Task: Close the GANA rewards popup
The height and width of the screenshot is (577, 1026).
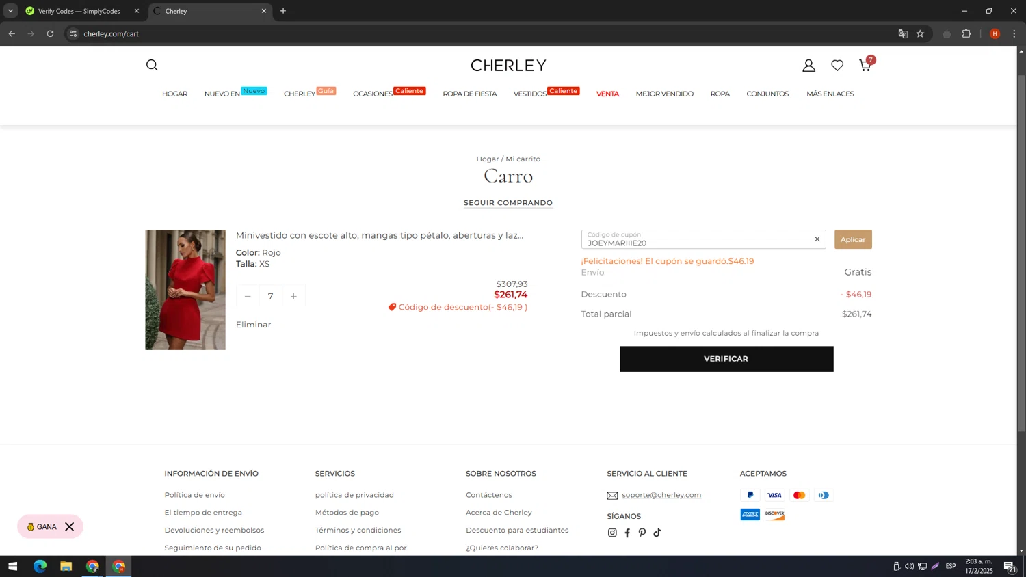Action: [x=69, y=526]
